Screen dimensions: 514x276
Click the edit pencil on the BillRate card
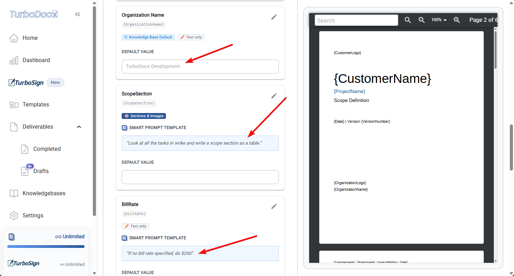tap(274, 206)
